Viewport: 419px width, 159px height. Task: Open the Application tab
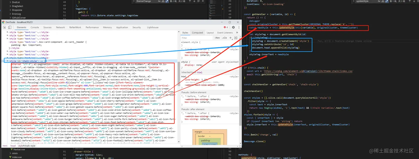point(122,27)
